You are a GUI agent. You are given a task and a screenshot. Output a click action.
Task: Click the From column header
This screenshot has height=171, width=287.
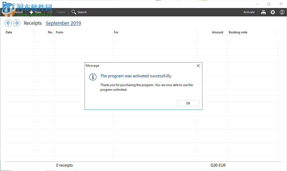(60, 32)
